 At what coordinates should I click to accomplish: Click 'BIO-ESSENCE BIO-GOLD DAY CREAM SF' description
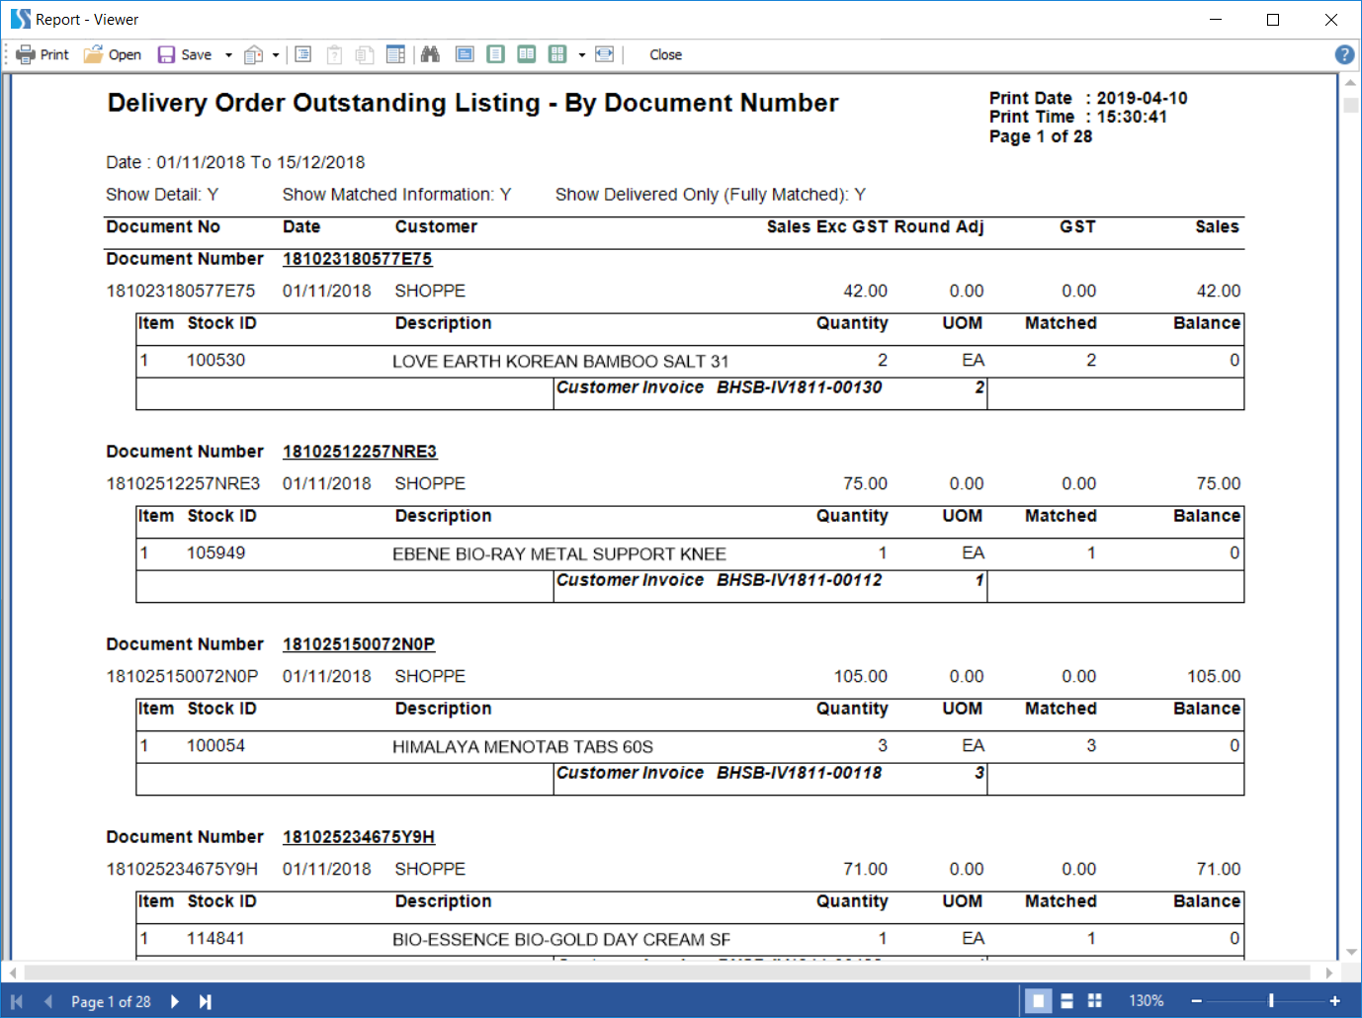point(561,940)
